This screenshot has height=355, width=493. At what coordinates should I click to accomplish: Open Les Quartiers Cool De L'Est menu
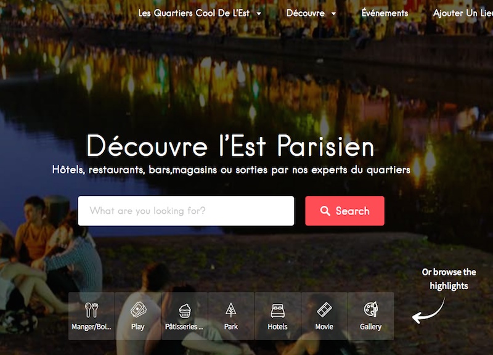(194, 13)
